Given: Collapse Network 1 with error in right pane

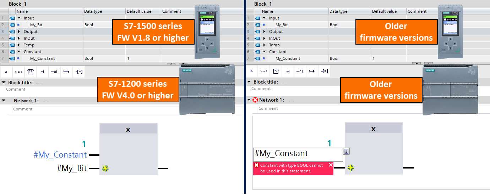Looking at the screenshot, I should tap(249, 100).
